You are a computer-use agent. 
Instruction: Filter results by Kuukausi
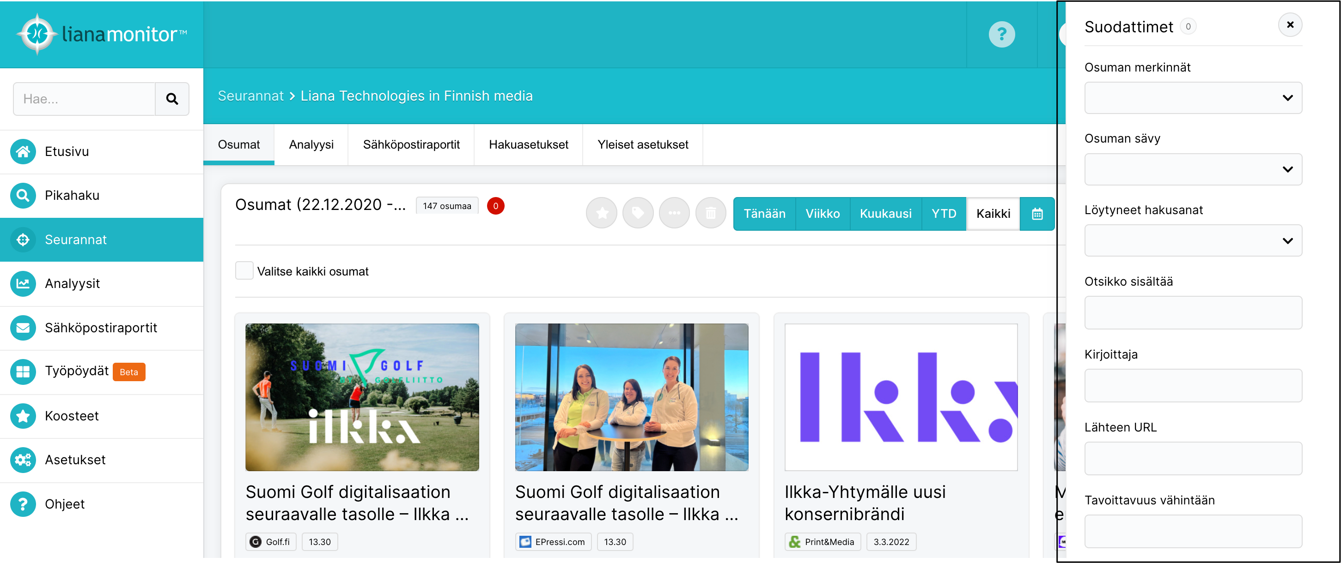click(885, 214)
